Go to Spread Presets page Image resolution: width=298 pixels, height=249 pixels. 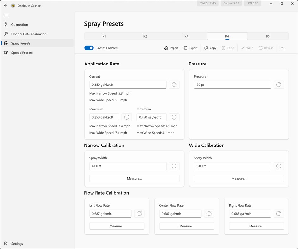(22, 53)
